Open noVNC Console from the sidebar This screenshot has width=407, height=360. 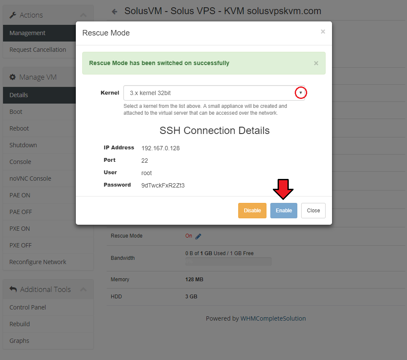39,179
